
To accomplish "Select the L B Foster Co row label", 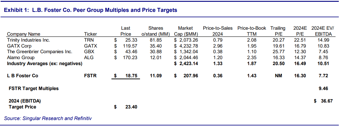I will (23, 76).
